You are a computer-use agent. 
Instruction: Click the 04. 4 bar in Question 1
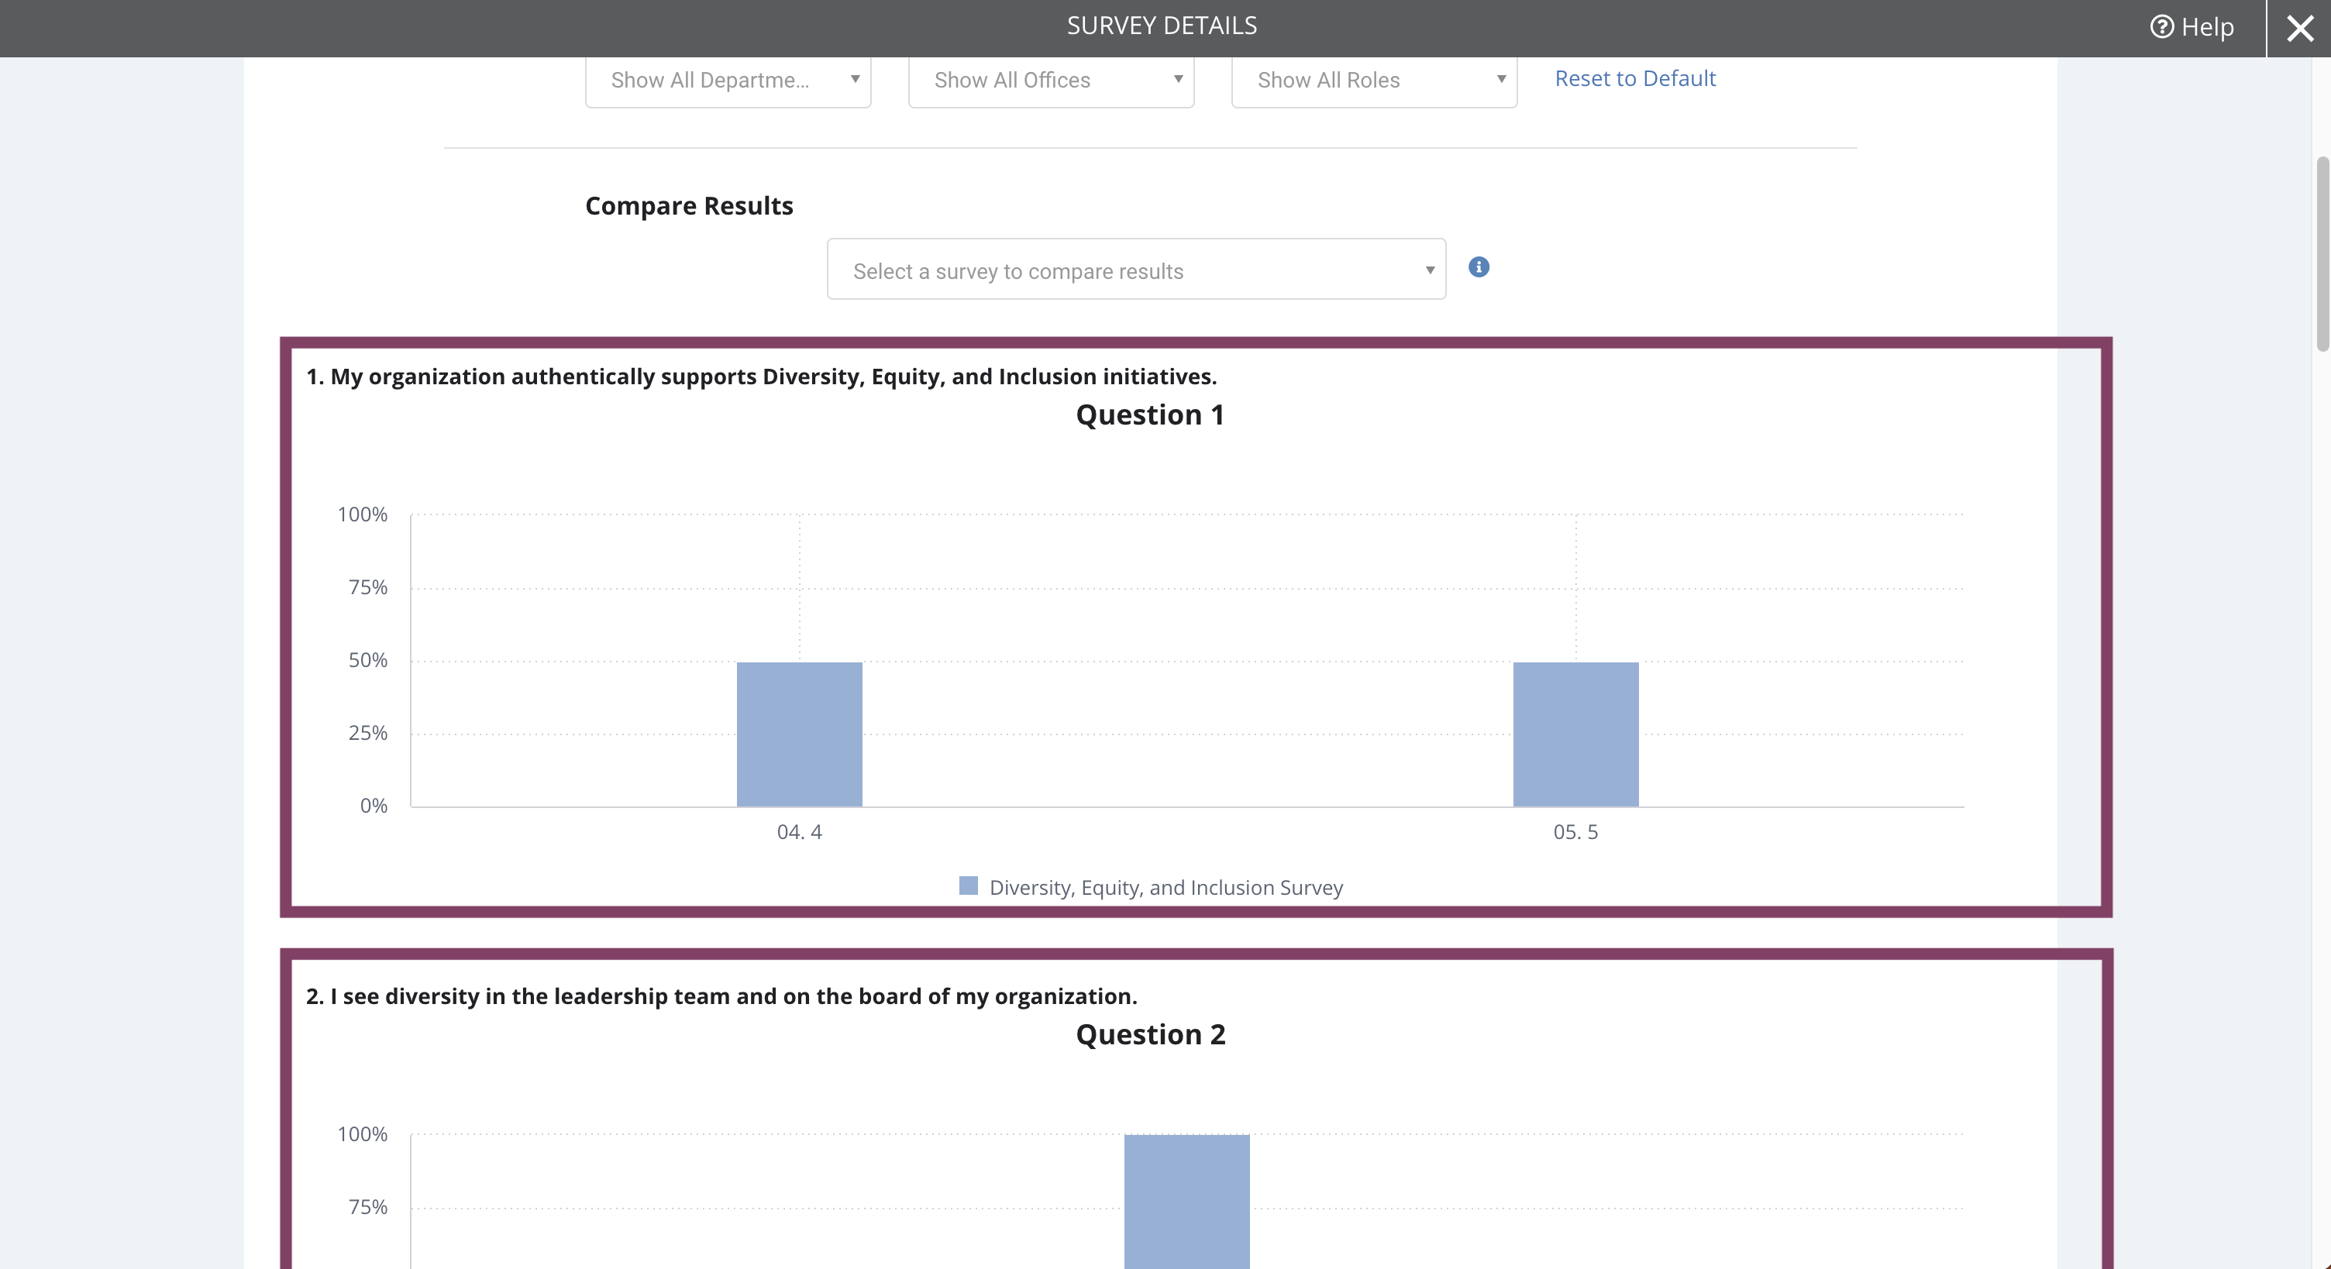[x=799, y=734]
